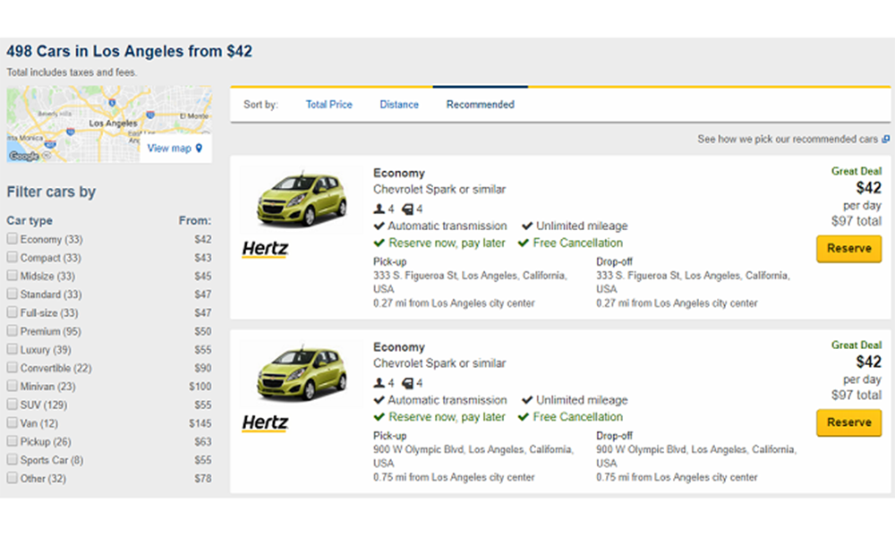This screenshot has height=537, width=895.
Task: Reserve the Hertz car at 900 W Olympic Blvd
Action: tap(848, 422)
